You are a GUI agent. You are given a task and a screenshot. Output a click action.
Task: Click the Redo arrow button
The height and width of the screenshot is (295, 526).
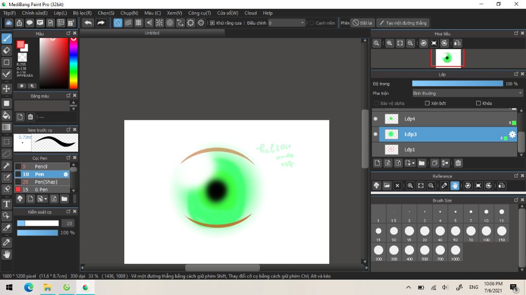coord(101,23)
